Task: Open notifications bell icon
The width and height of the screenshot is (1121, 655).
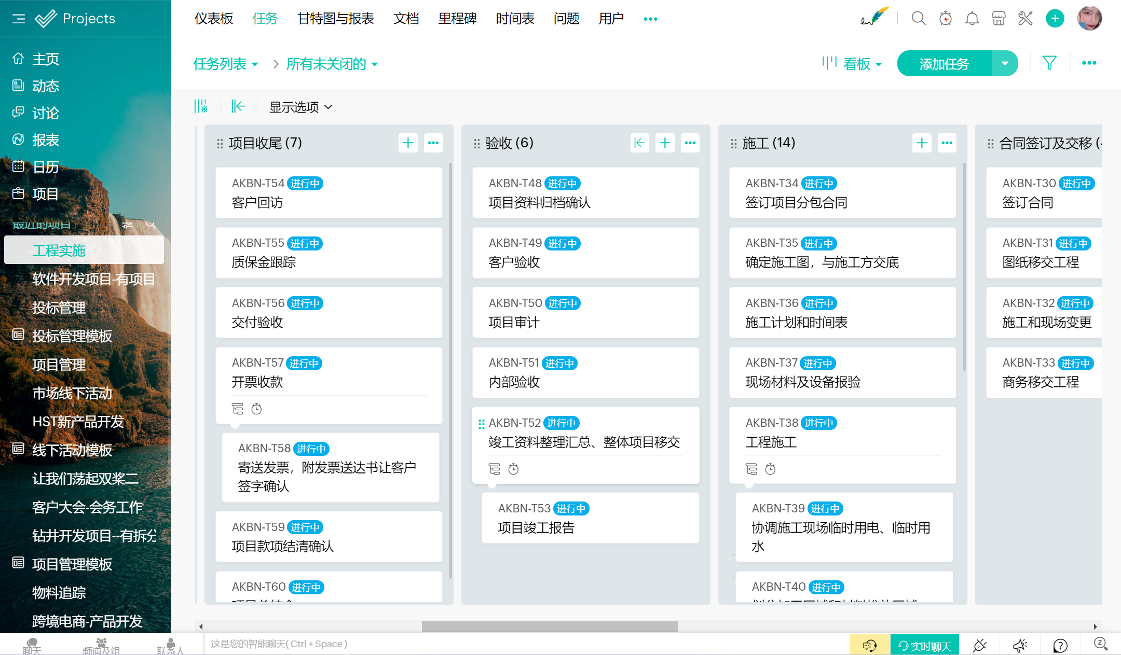Action: [x=972, y=19]
